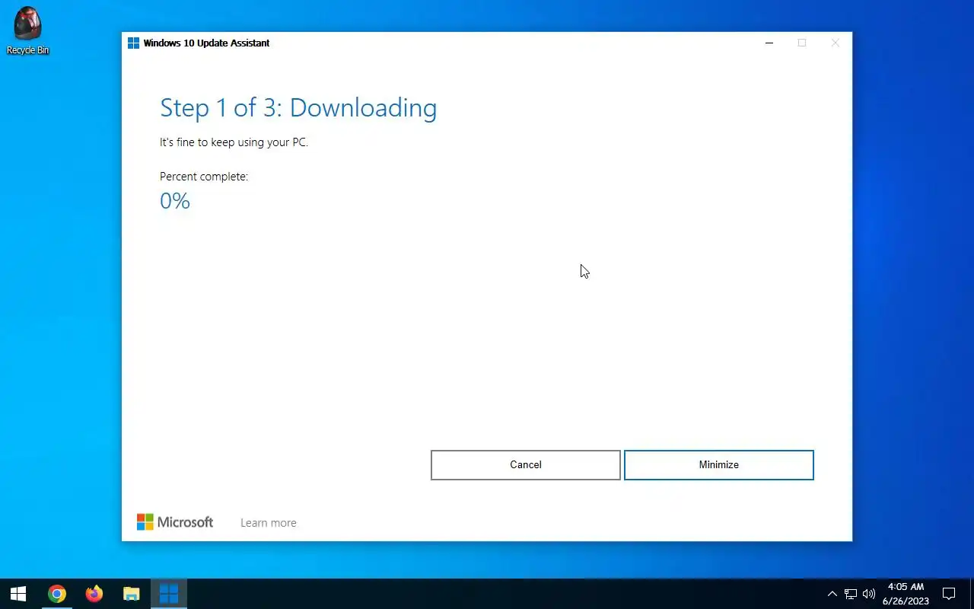Click the Cancel button
This screenshot has width=974, height=609.
(526, 465)
